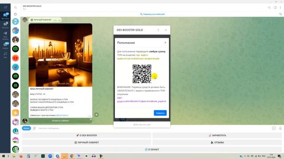Click the 'Перевод (английский)' translate bar link
This screenshot has width=284, height=159.
coord(153,14)
